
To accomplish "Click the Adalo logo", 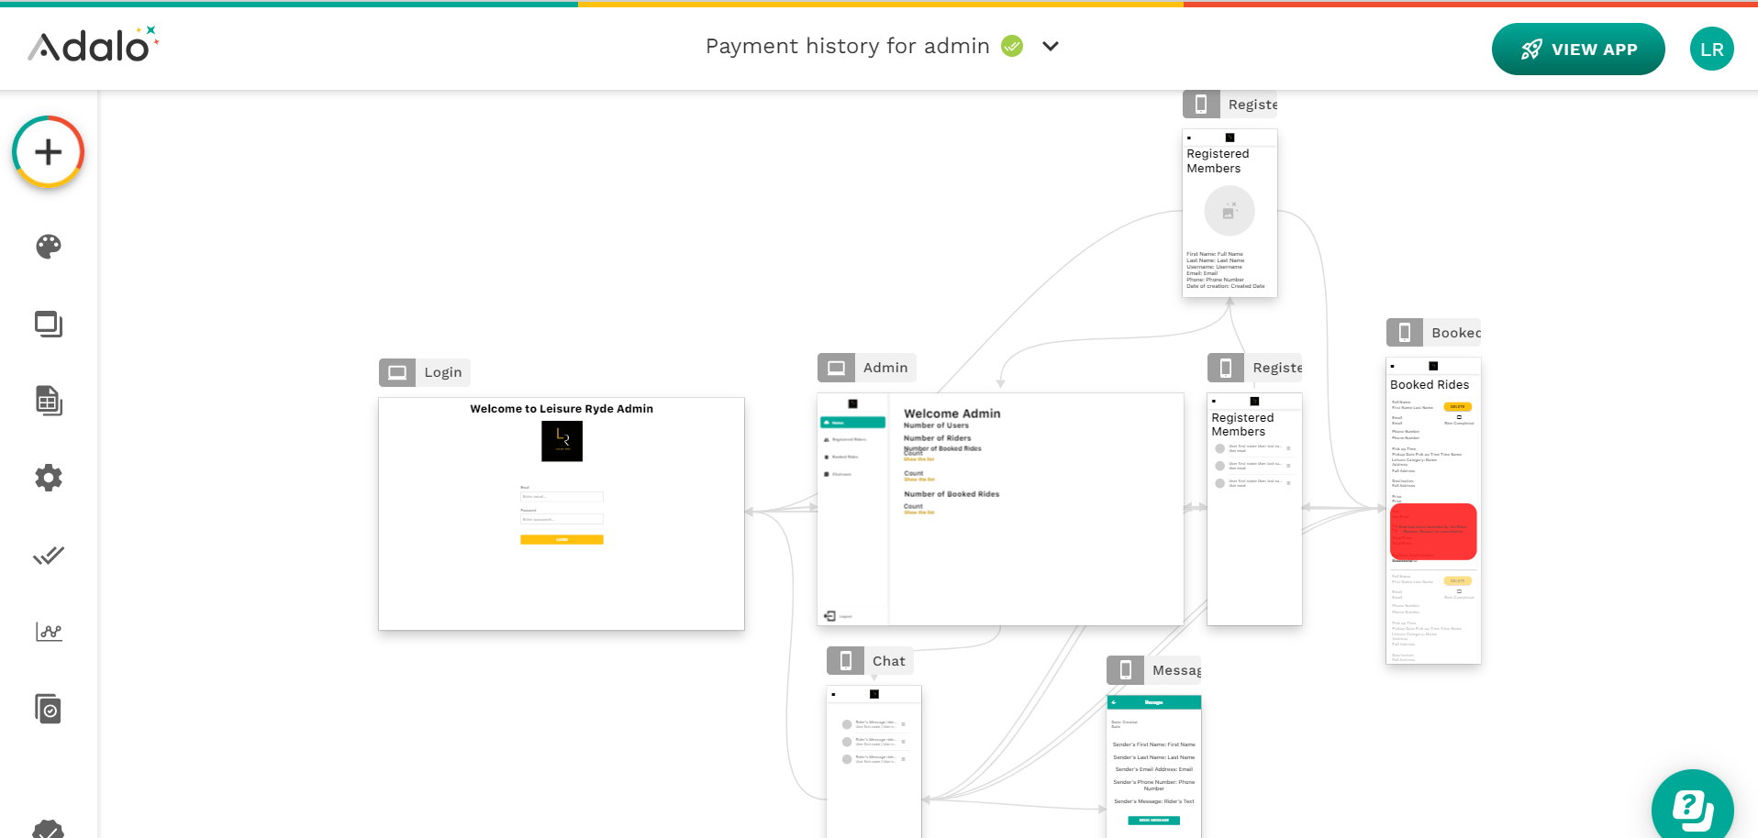I will (93, 46).
